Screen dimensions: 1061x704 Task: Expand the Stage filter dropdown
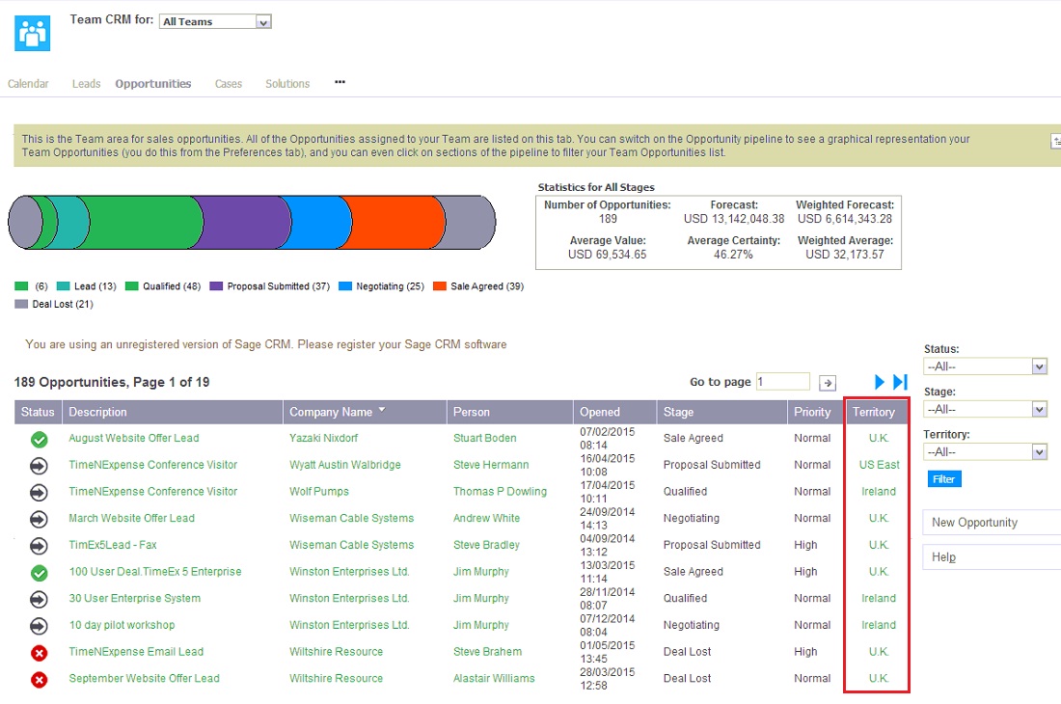click(985, 409)
